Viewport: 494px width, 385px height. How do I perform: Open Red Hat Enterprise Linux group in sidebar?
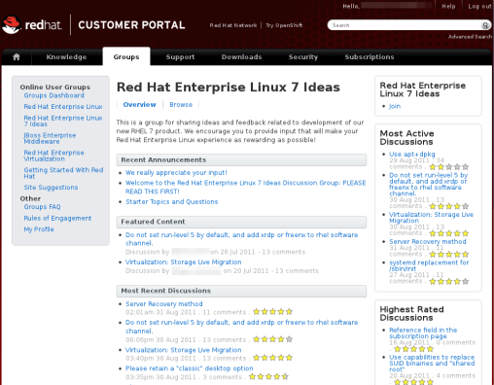63,107
